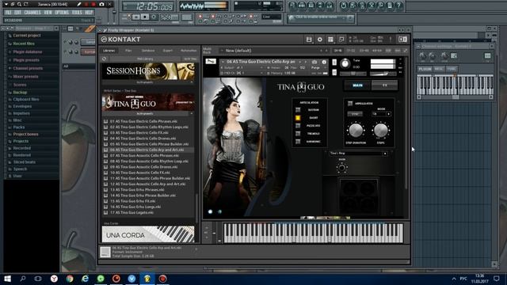This screenshot has width=507, height=285.
Task: Click PLUGIN tab in Channel settings window
Action: click(x=425, y=69)
